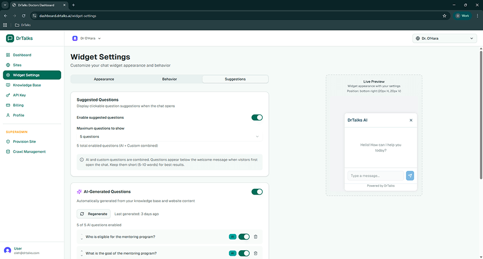483x259 pixels.
Task: Click the Live Preview label
Action: 374,82
